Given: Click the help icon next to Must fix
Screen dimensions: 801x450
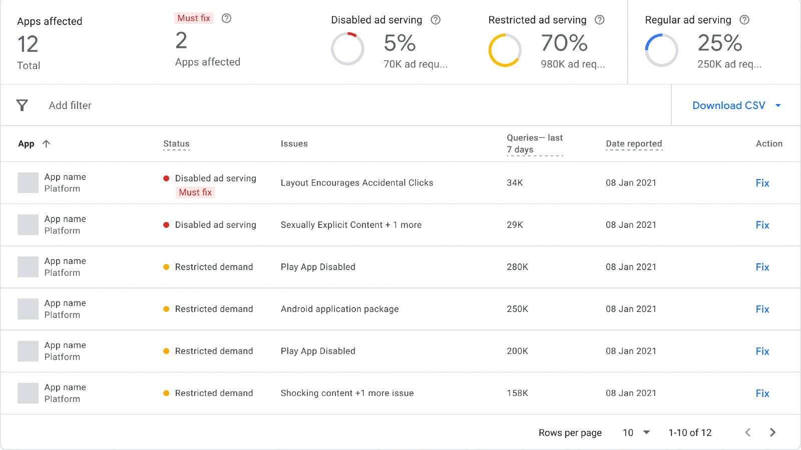Looking at the screenshot, I should click(226, 18).
